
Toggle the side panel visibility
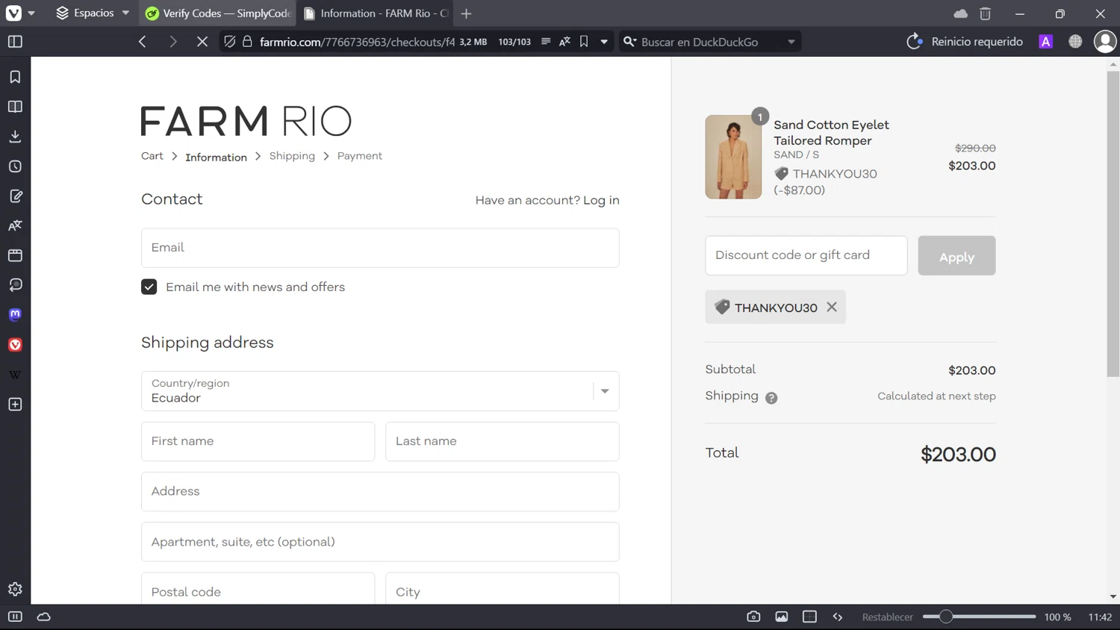pos(15,42)
